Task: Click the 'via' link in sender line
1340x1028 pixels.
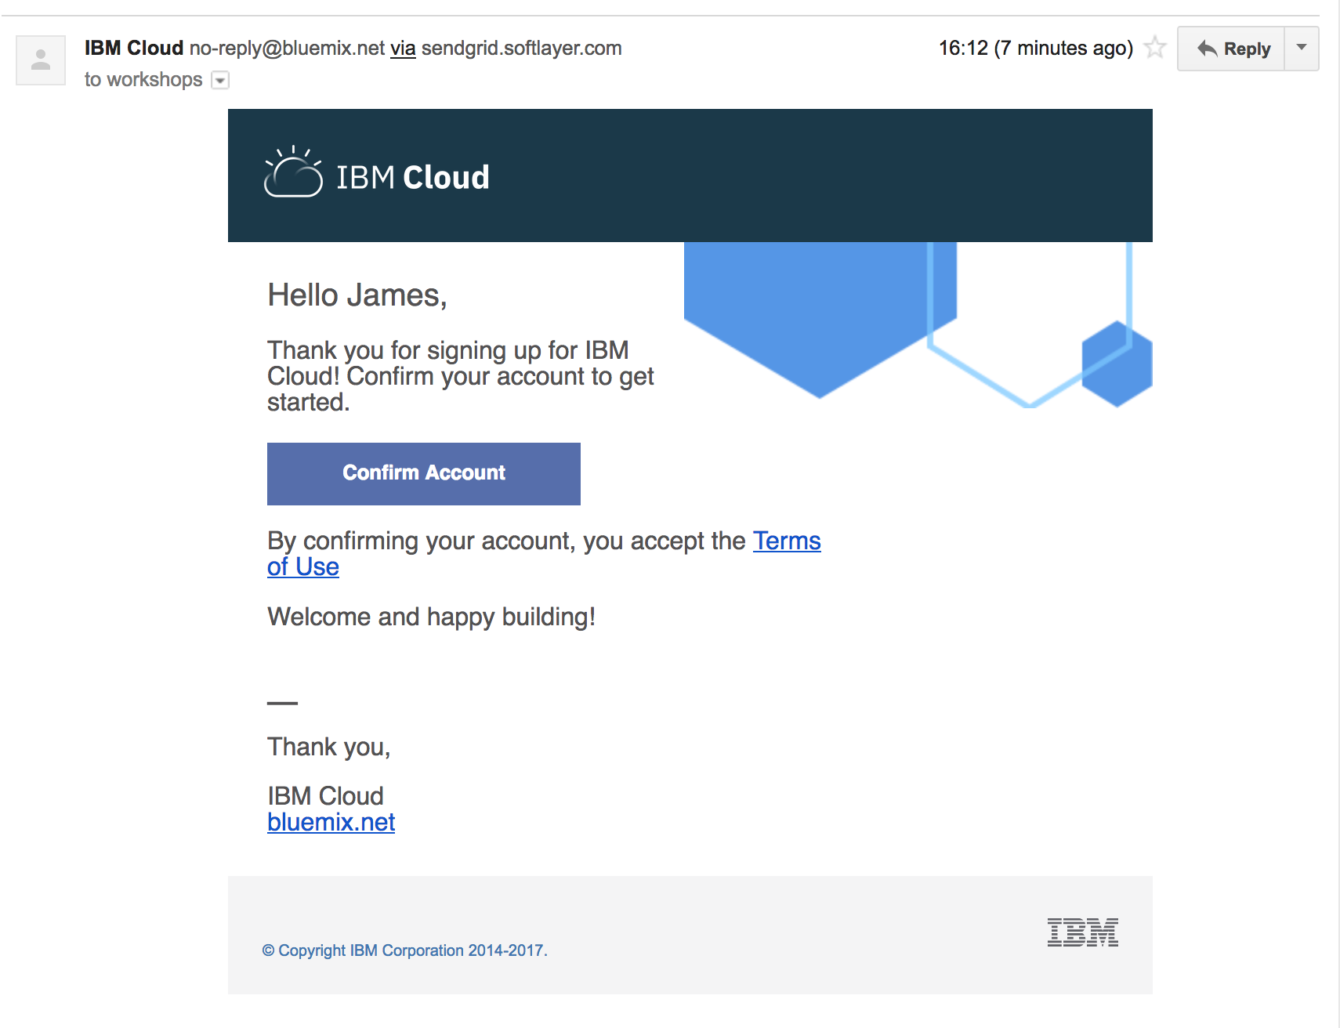Action: click(x=403, y=48)
